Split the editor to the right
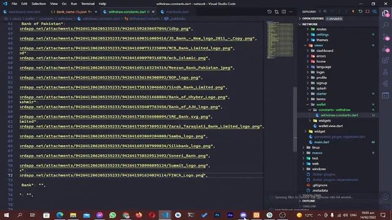The width and height of the screenshot is (392, 220). (284, 12)
